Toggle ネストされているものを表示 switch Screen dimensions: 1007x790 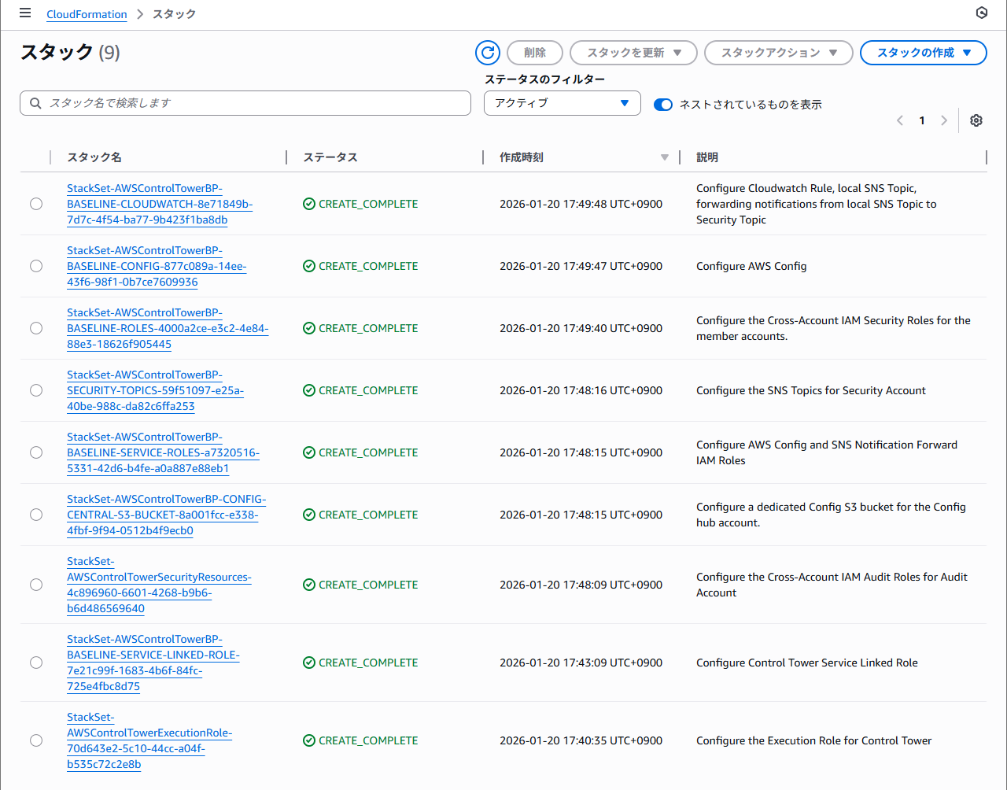[663, 105]
